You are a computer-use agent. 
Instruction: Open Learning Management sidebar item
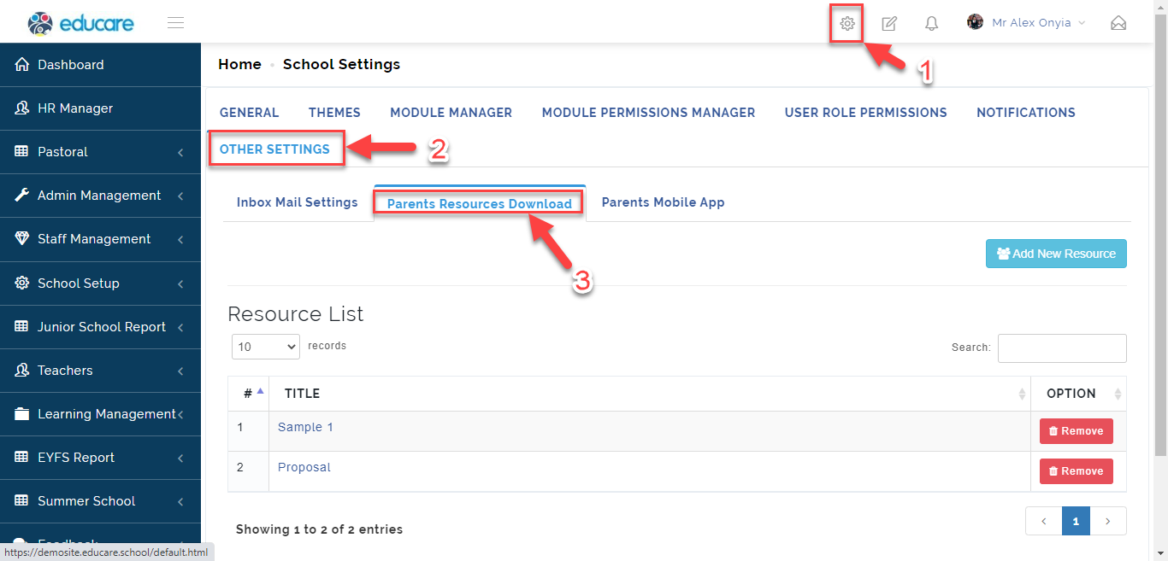(100, 414)
